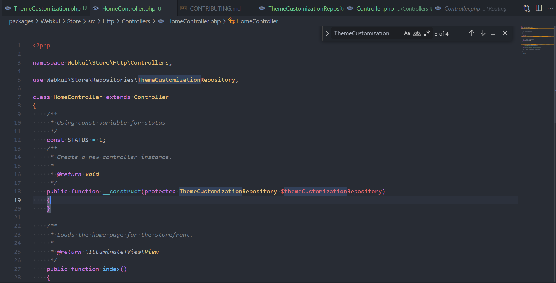Image resolution: width=556 pixels, height=283 pixels.
Task: Click the comment 'Loads the home page for the storefront.'
Action: click(x=125, y=235)
